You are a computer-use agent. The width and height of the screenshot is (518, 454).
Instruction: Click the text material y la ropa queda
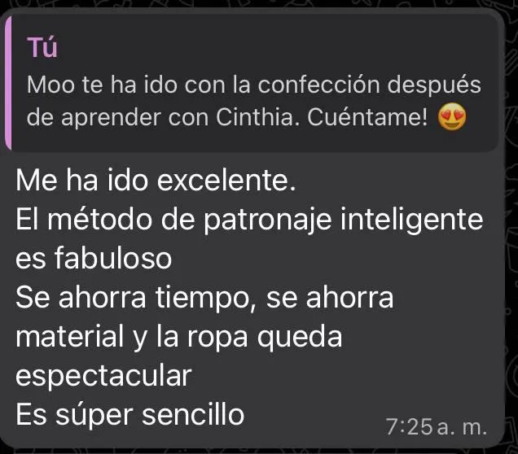(x=178, y=337)
